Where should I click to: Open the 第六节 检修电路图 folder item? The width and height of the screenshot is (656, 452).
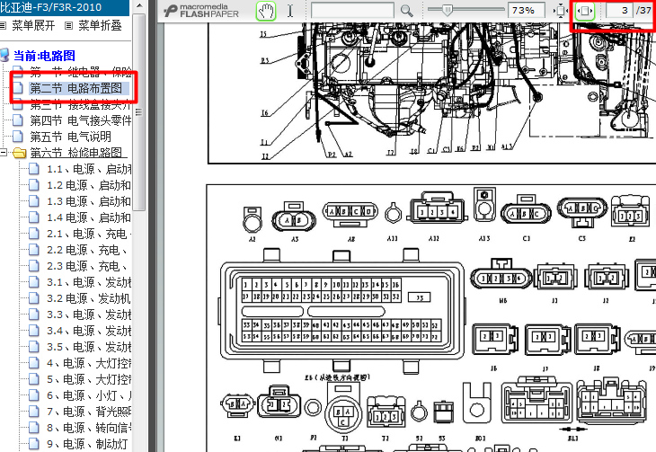[x=75, y=153]
